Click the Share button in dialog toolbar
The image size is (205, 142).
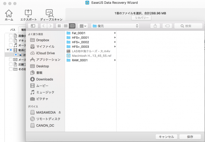coord(155,26)
